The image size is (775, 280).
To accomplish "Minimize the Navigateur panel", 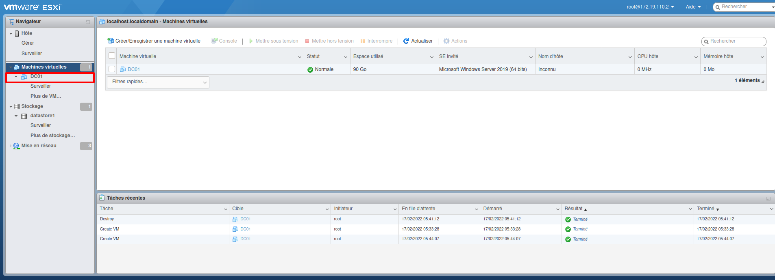I will point(88,22).
